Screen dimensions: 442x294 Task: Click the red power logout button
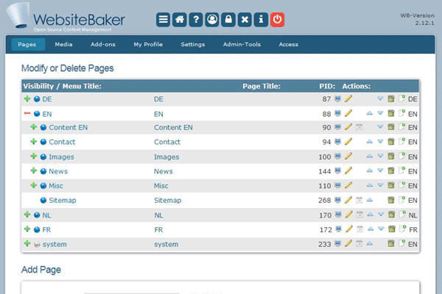click(x=277, y=20)
